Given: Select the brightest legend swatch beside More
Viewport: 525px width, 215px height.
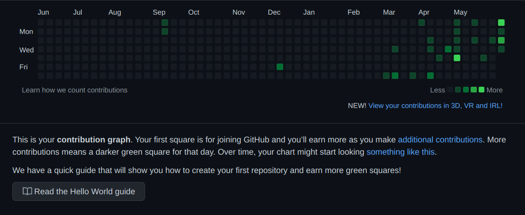Looking at the screenshot, I should tap(482, 90).
